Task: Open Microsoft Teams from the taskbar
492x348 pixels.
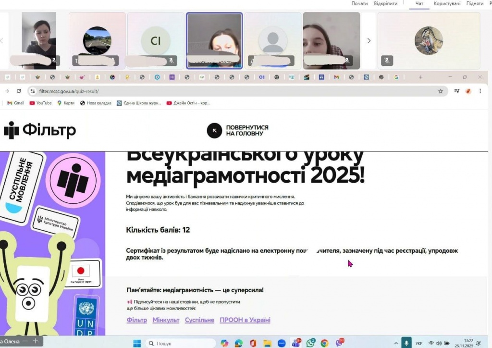Action: (295, 343)
